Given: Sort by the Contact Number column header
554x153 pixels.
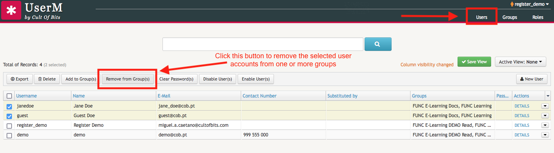Looking at the screenshot, I should click(x=260, y=96).
